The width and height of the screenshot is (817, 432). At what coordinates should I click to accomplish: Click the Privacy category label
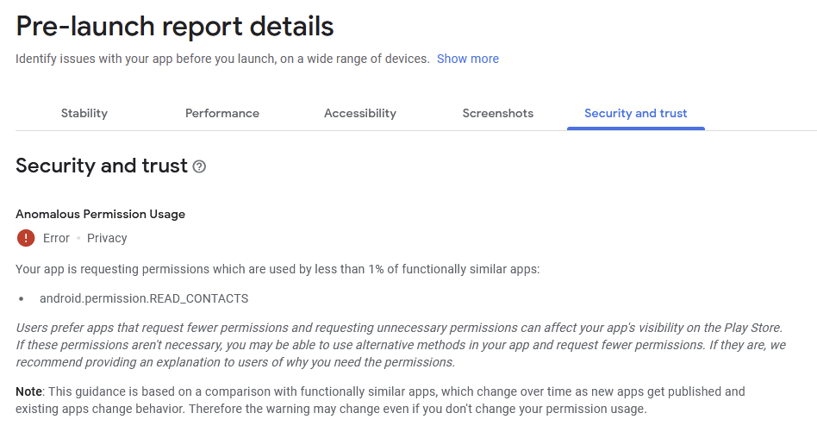pyautogui.click(x=107, y=238)
